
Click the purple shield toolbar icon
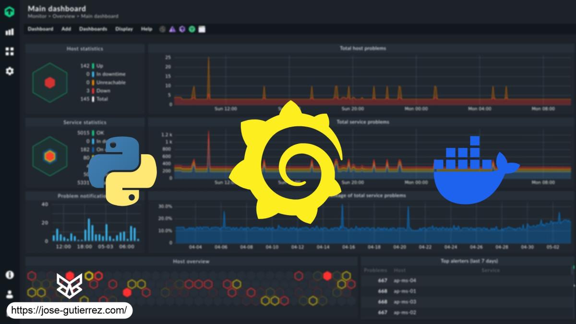tap(182, 29)
